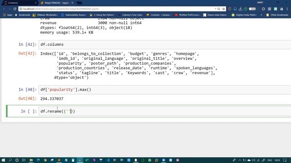Open the '2. Using the Python' bookmark

(102, 15)
